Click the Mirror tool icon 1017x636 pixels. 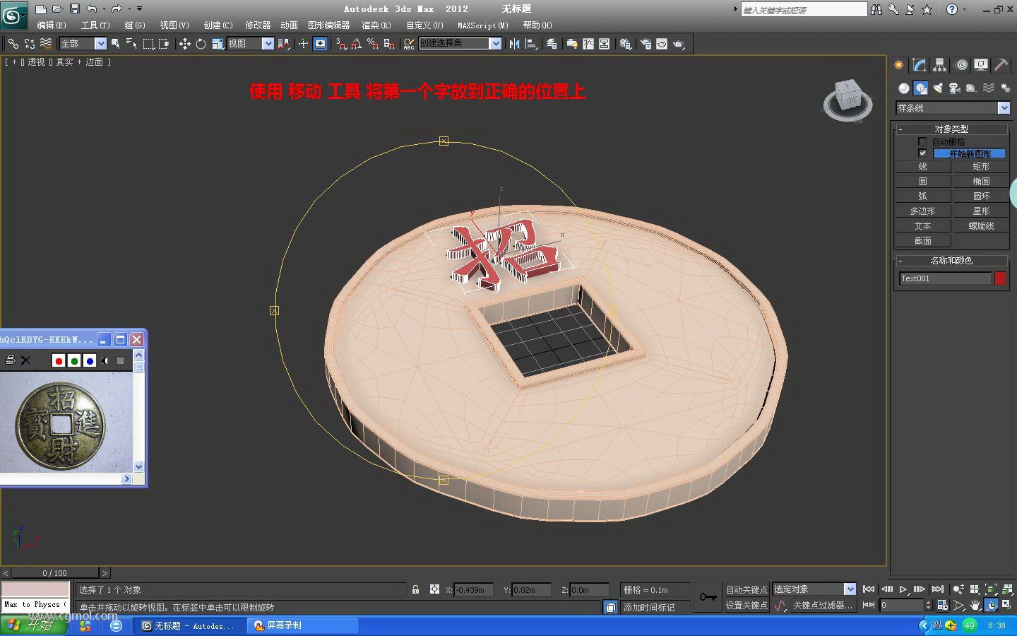click(x=514, y=44)
